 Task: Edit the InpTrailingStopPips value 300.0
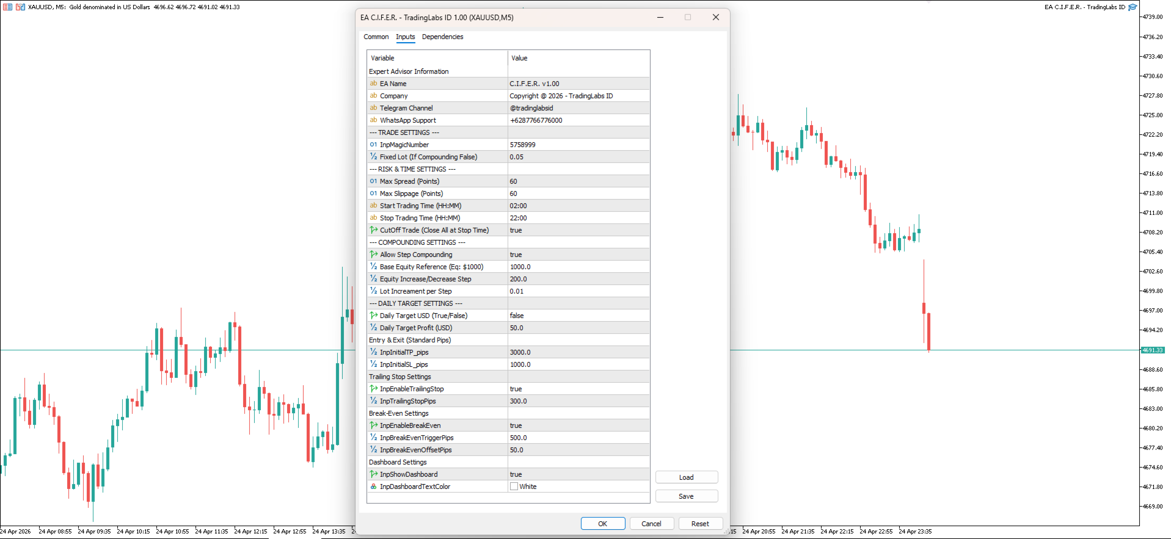click(x=578, y=401)
